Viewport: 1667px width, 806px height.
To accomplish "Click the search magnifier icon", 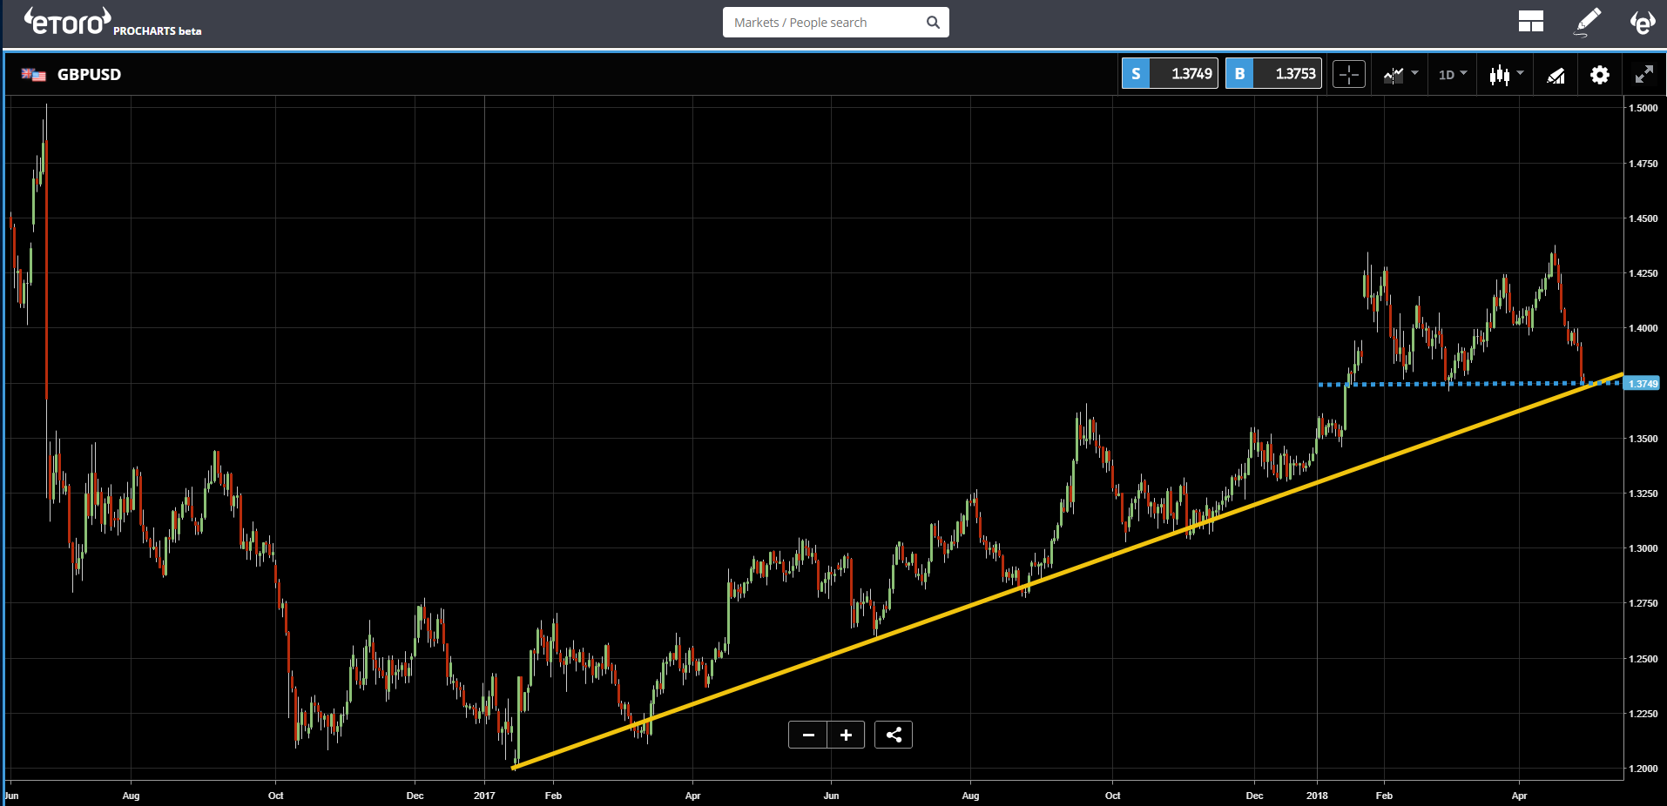I will (933, 22).
